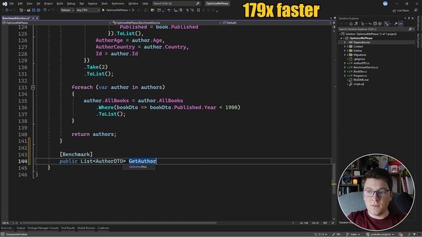Select Program.cs in Solution Explorer

[x=360, y=76]
